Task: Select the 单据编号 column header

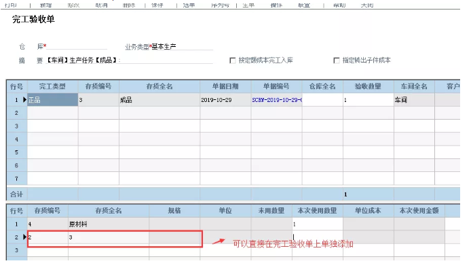Action: [x=277, y=86]
